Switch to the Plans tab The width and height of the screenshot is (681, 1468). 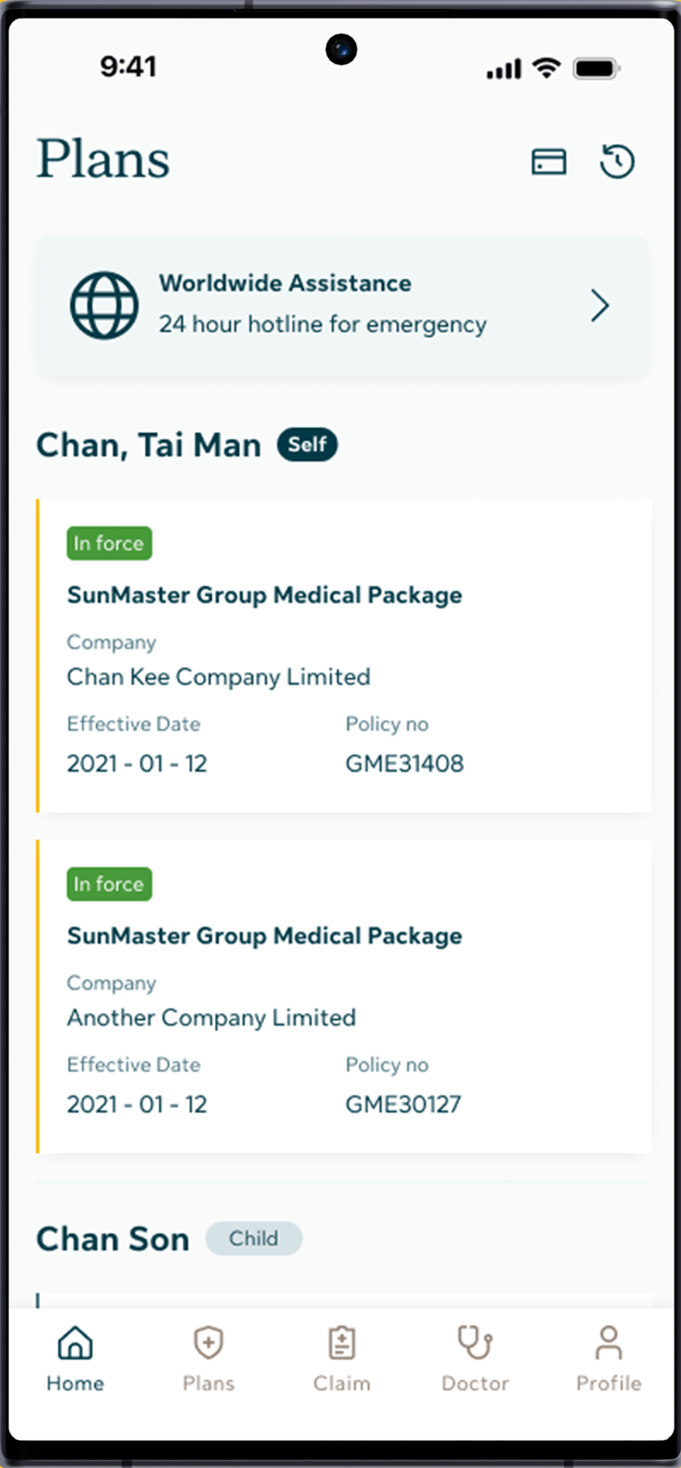click(x=209, y=1358)
